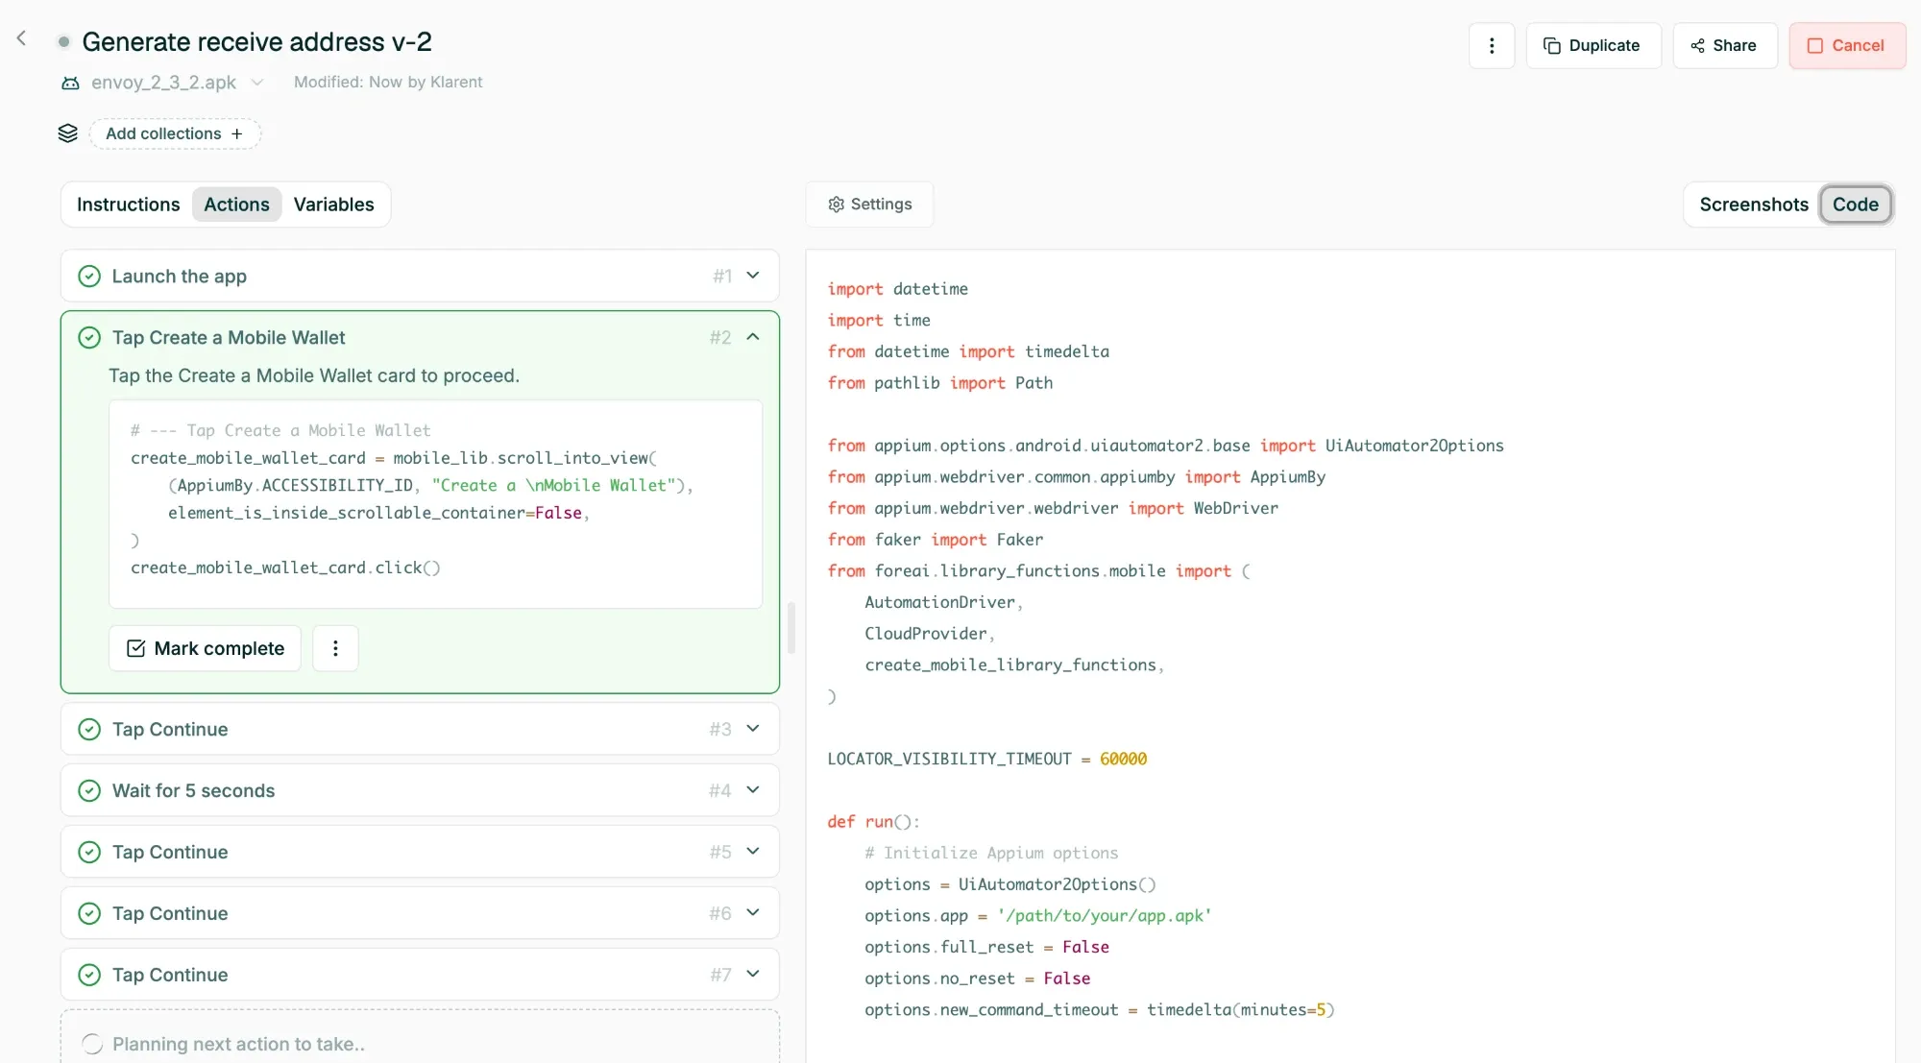Click the def run(): line in code

(x=873, y=822)
